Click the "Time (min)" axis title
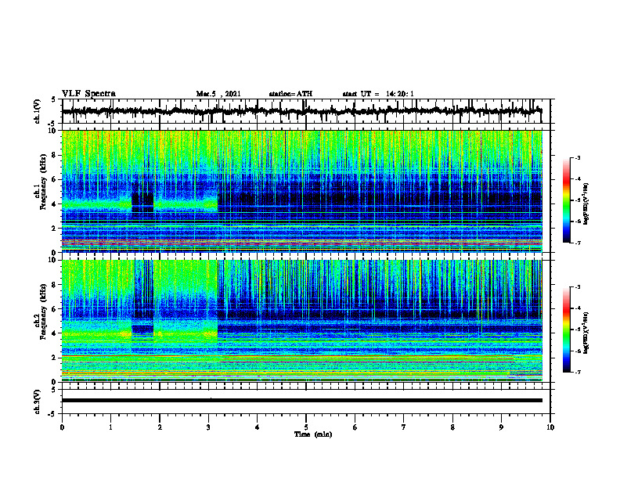Viewport: 620px width, 479px height. [x=313, y=434]
